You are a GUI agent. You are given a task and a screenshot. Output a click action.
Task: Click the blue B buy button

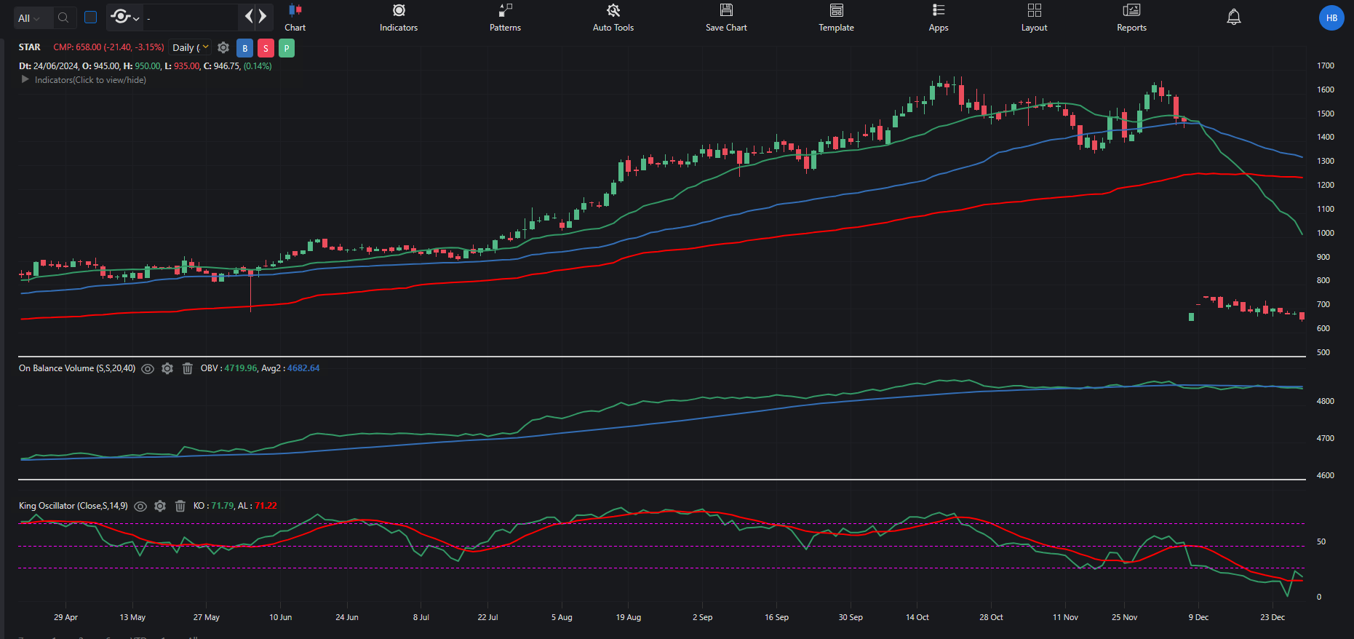(245, 48)
